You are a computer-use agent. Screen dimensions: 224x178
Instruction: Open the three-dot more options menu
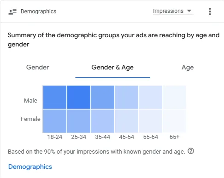pyautogui.click(x=210, y=11)
